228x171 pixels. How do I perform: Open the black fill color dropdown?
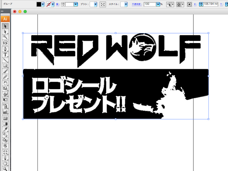[43, 4]
